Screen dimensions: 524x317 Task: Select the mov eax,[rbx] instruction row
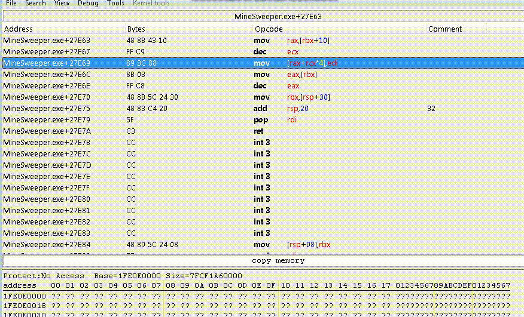[x=263, y=75]
